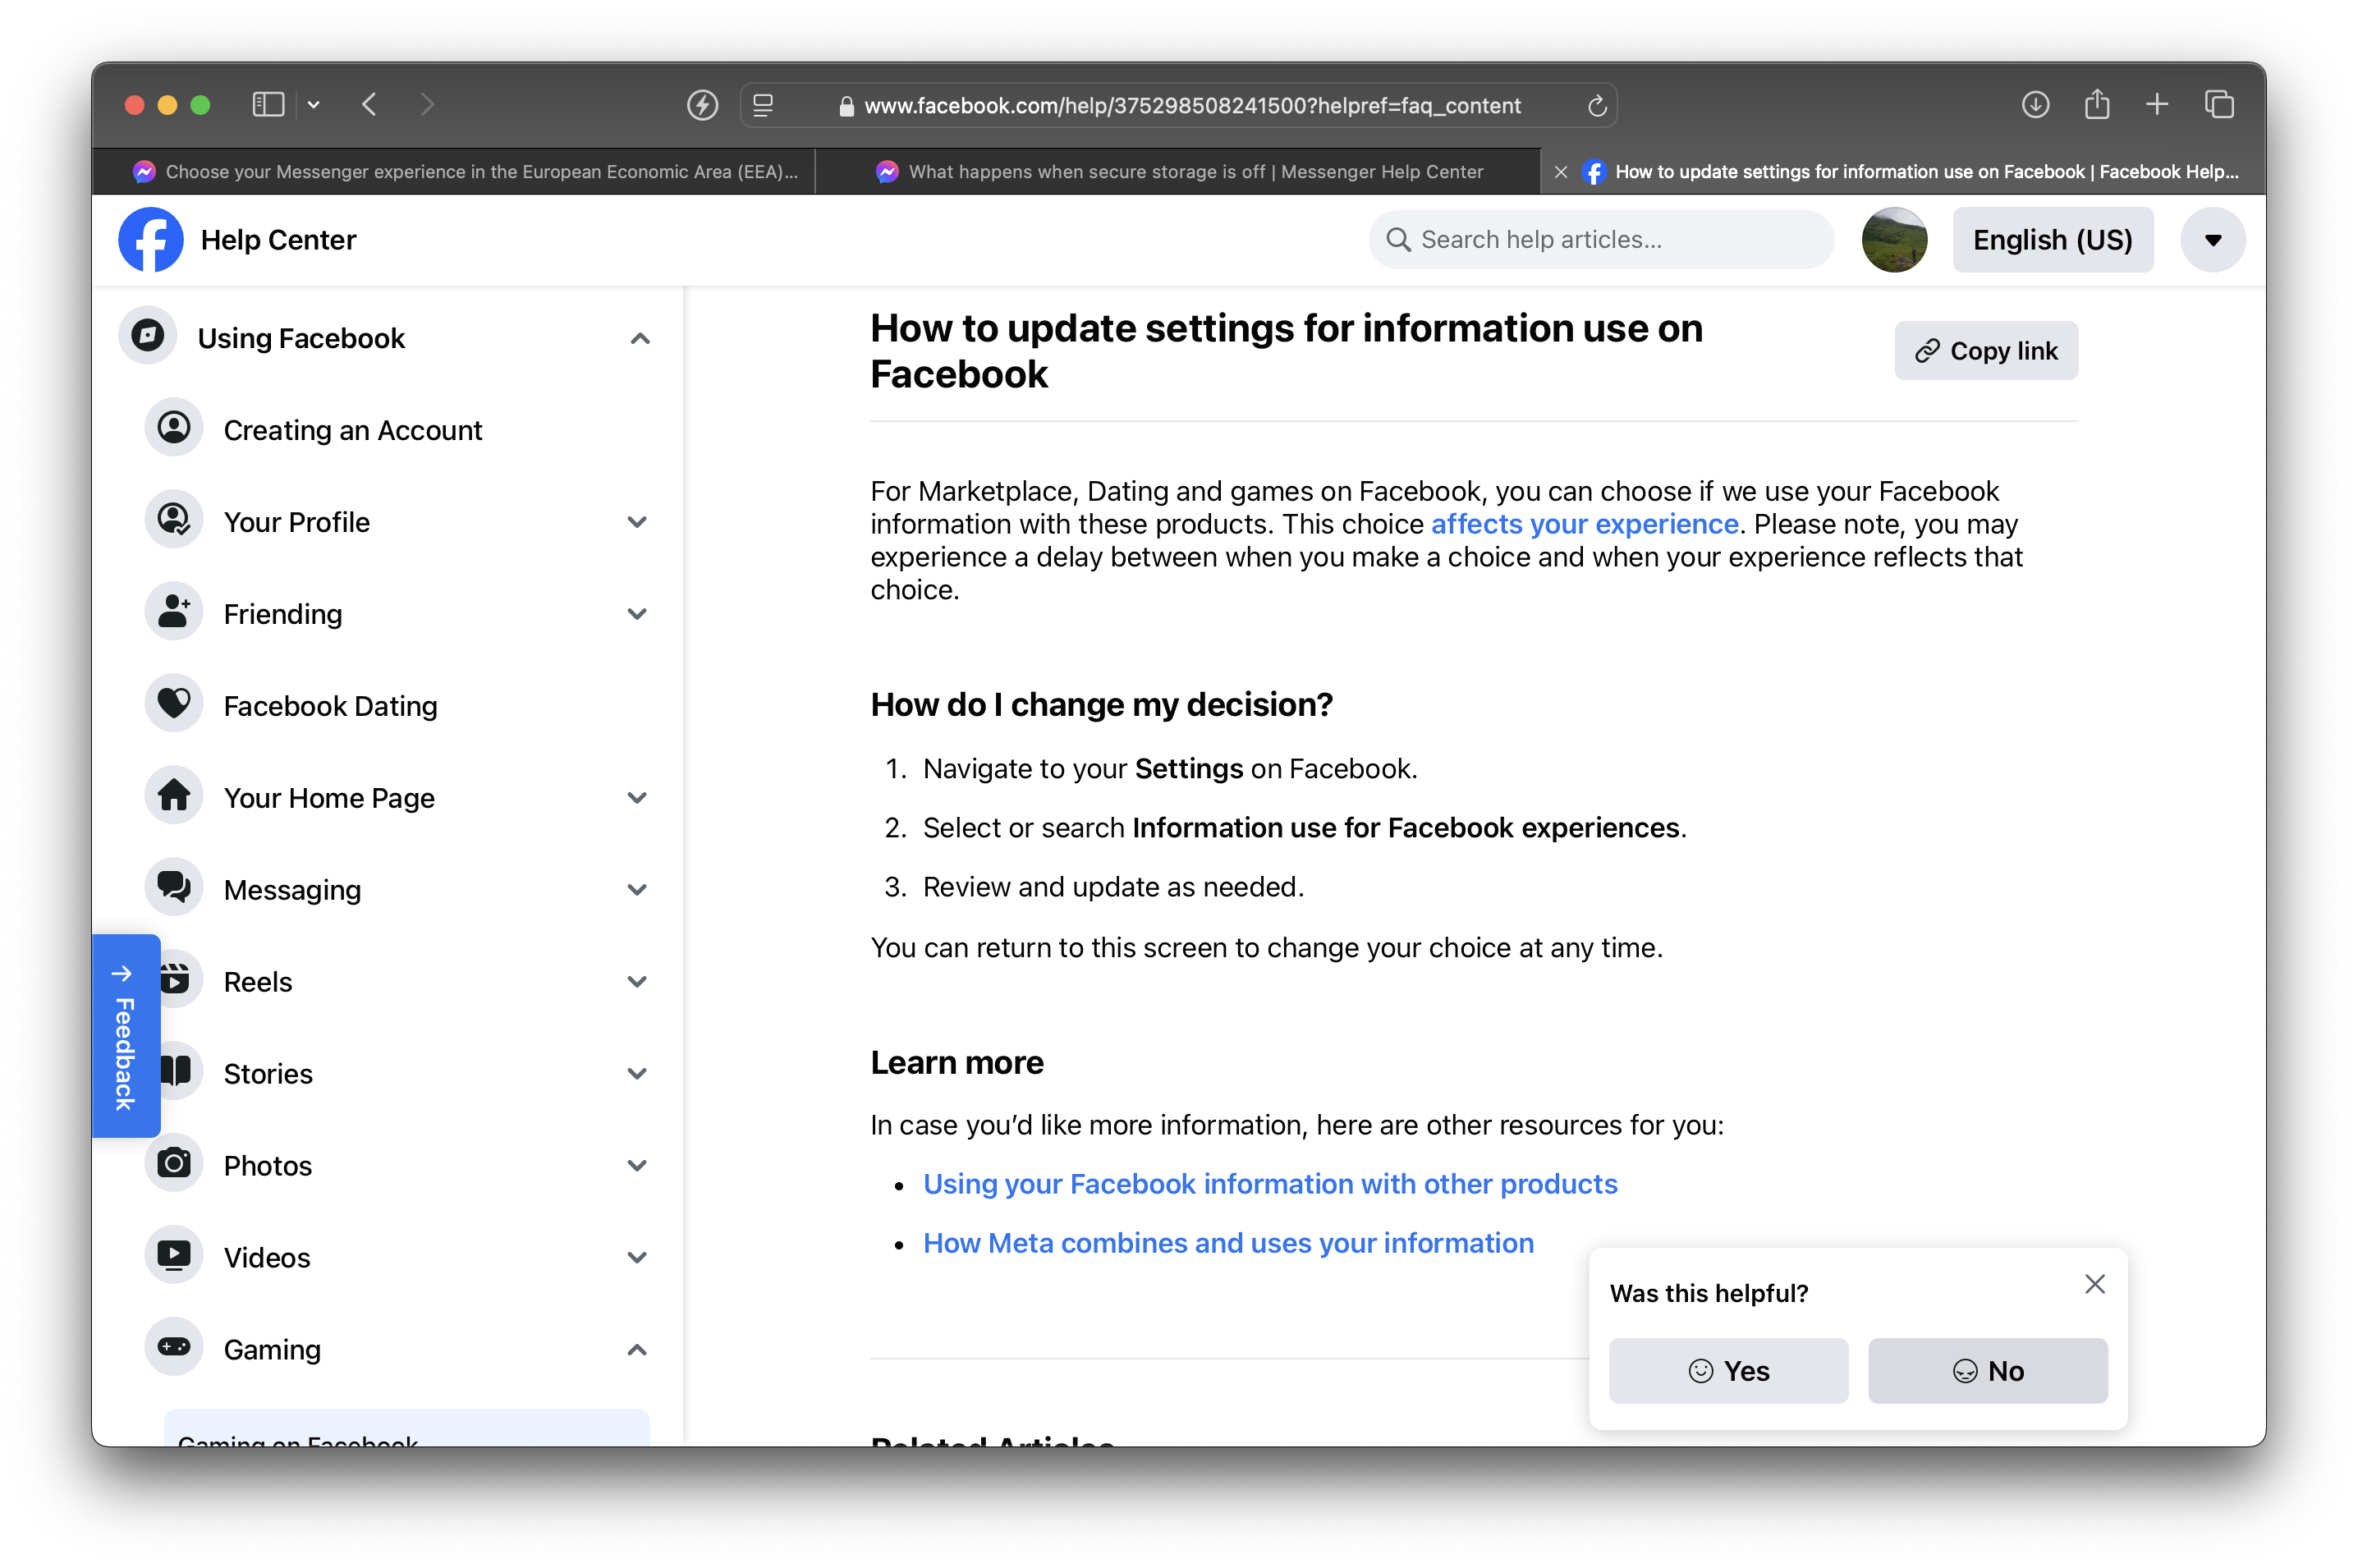This screenshot has width=2358, height=1568.
Task: Open How Meta combines and uses your information
Action: tap(1228, 1243)
